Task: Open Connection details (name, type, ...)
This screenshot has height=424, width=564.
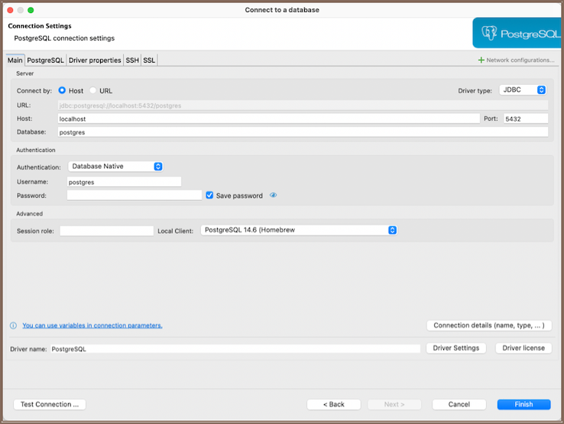Action: pyautogui.click(x=489, y=325)
